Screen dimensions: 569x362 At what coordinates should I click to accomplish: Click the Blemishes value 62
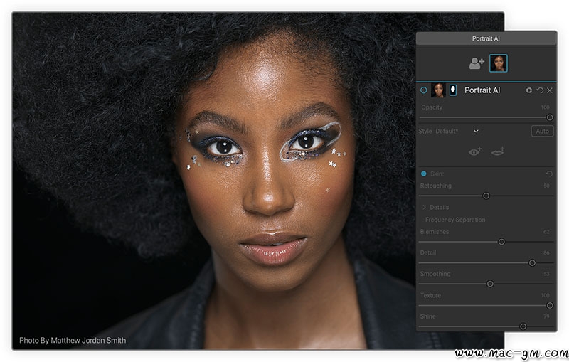pos(546,232)
